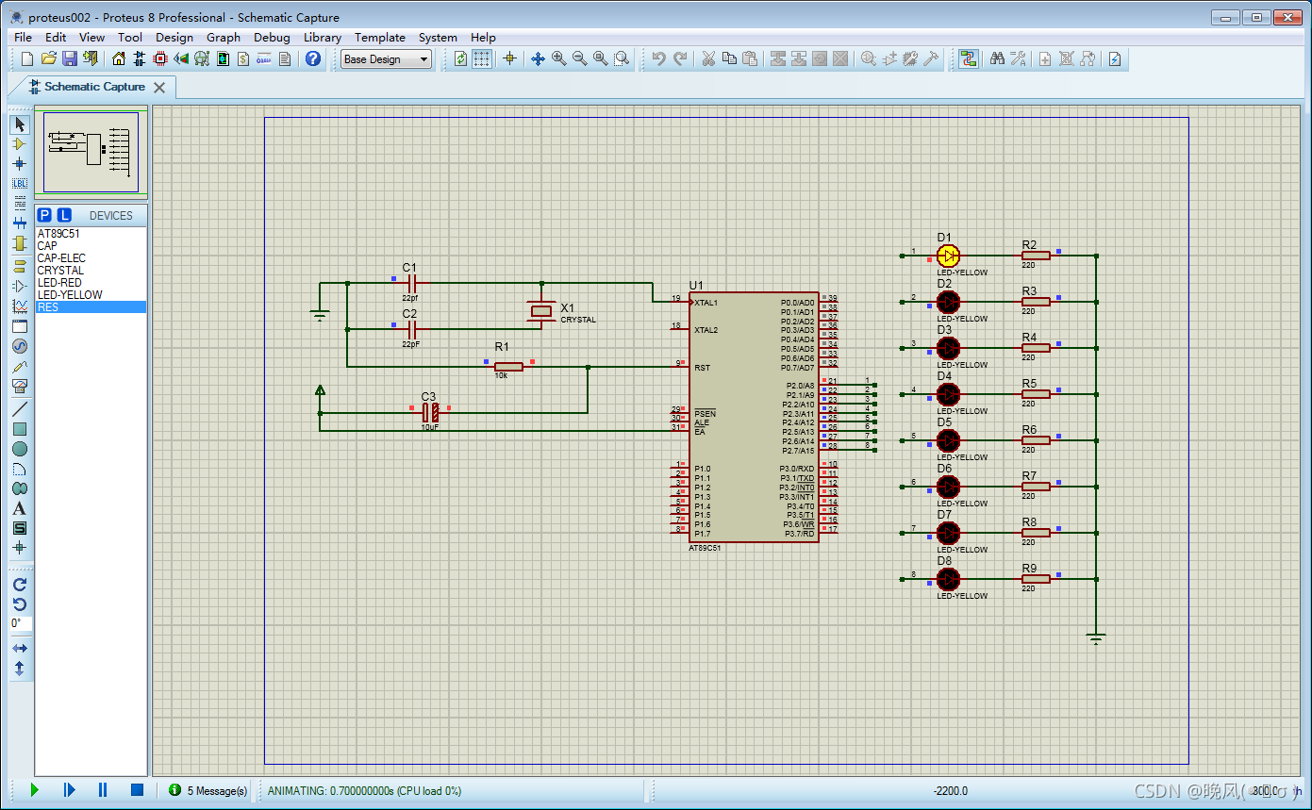Select 2D Box drawing tool
Image resolution: width=1312 pixels, height=810 pixels.
coord(20,429)
